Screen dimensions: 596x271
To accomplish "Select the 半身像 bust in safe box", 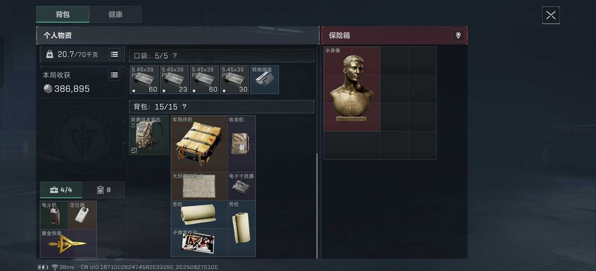I will tap(352, 89).
